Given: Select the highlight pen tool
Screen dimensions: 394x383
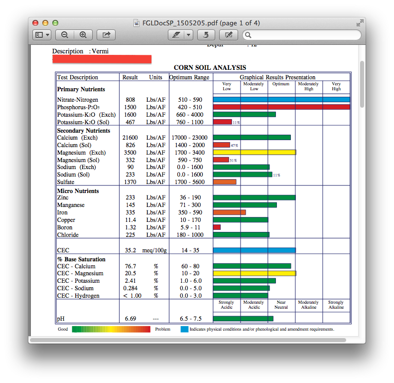Looking at the screenshot, I should coord(176,35).
